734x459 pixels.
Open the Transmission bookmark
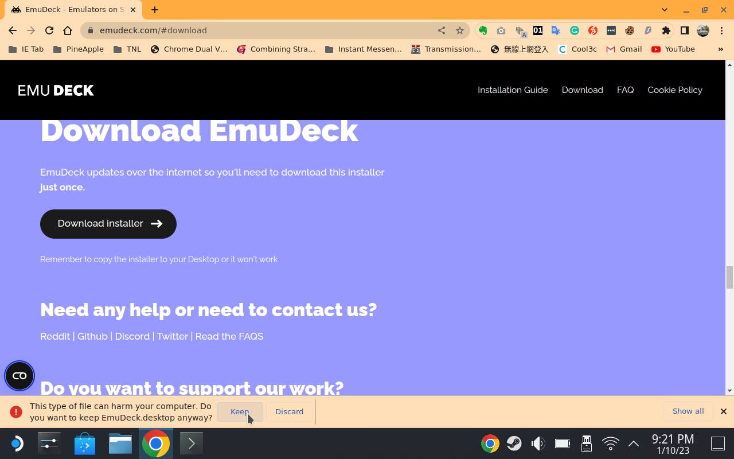(446, 49)
